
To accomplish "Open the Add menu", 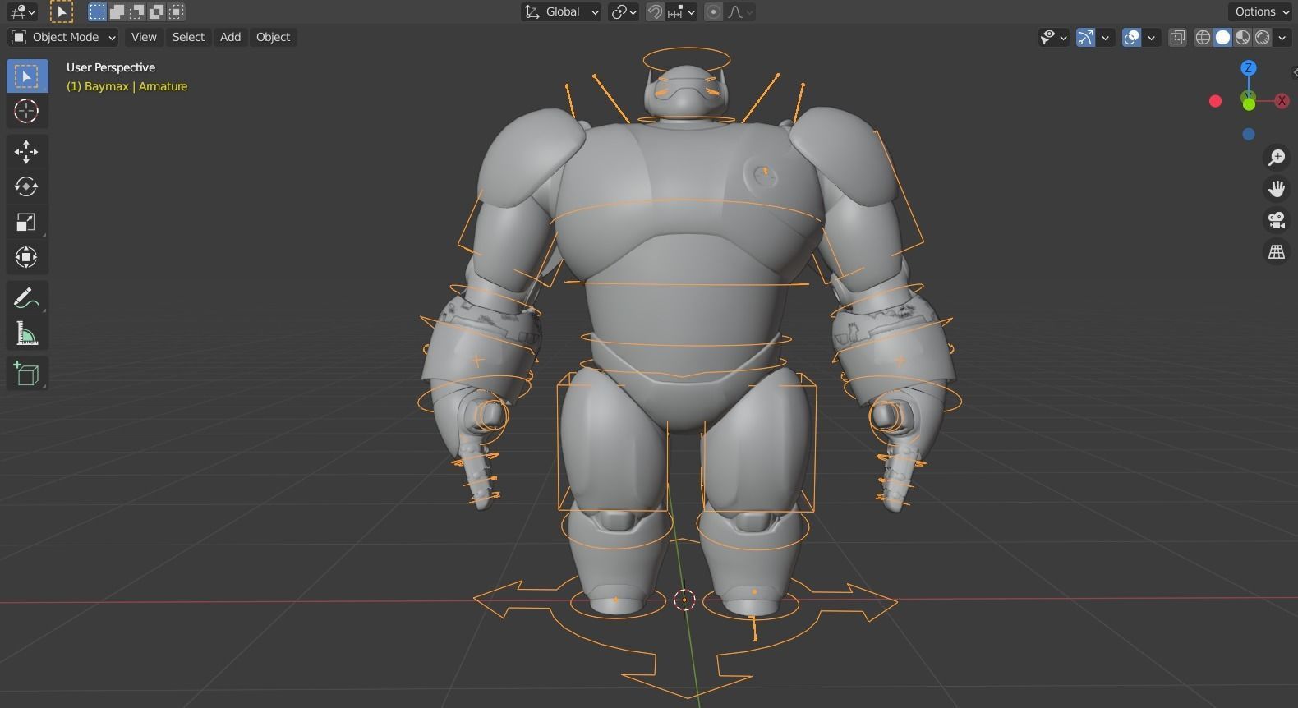I will 230,37.
